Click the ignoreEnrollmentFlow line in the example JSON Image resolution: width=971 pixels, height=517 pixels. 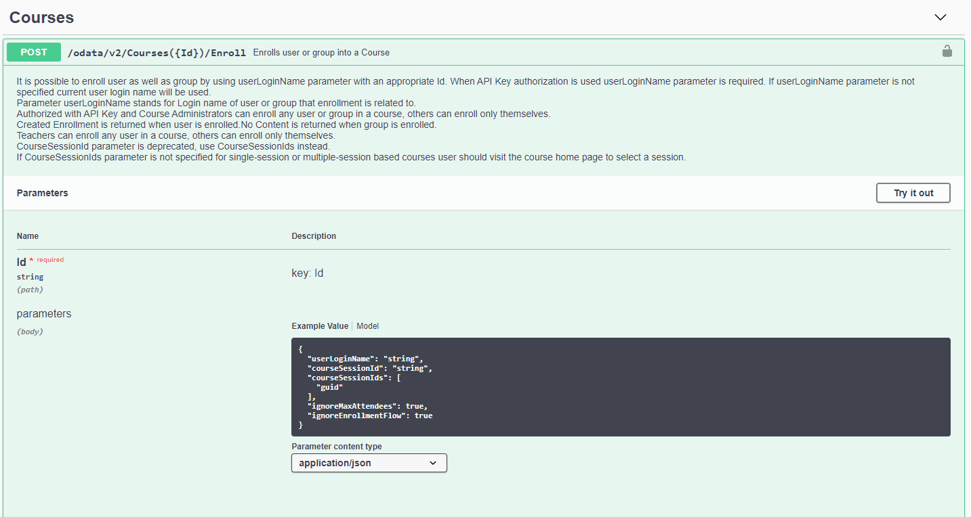click(369, 415)
